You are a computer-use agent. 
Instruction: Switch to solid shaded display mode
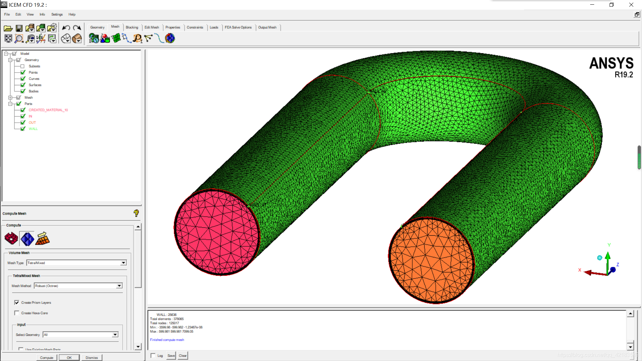pyautogui.click(x=77, y=39)
